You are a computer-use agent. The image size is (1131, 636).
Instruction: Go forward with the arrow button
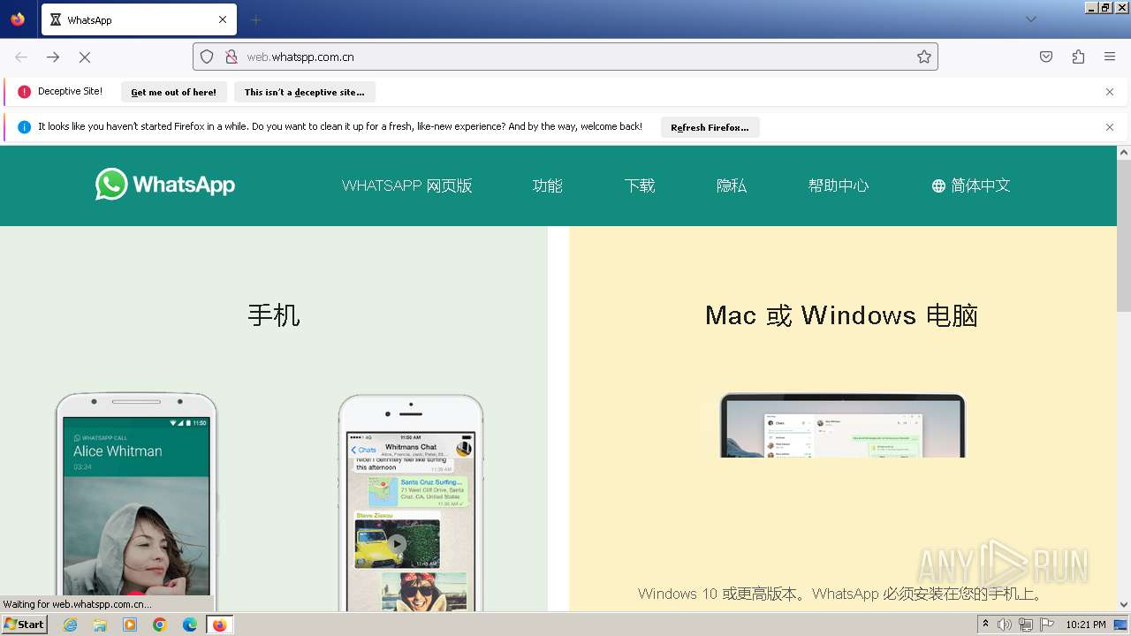(x=53, y=57)
